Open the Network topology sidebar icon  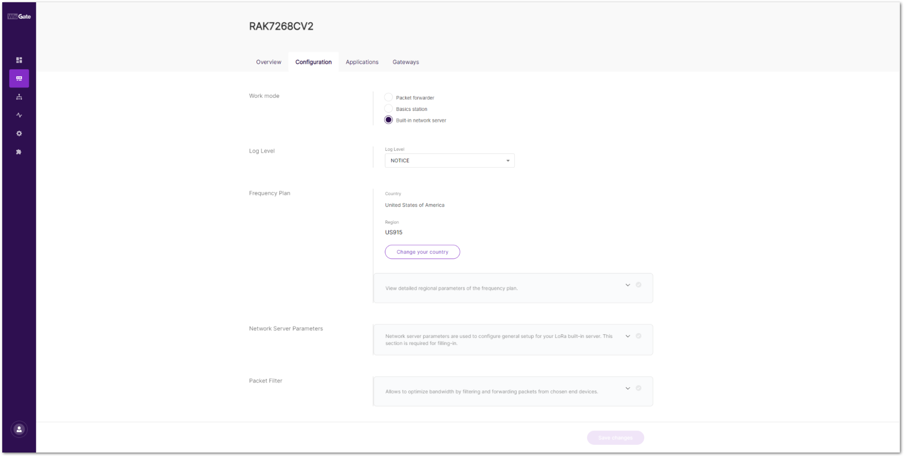coord(19,97)
